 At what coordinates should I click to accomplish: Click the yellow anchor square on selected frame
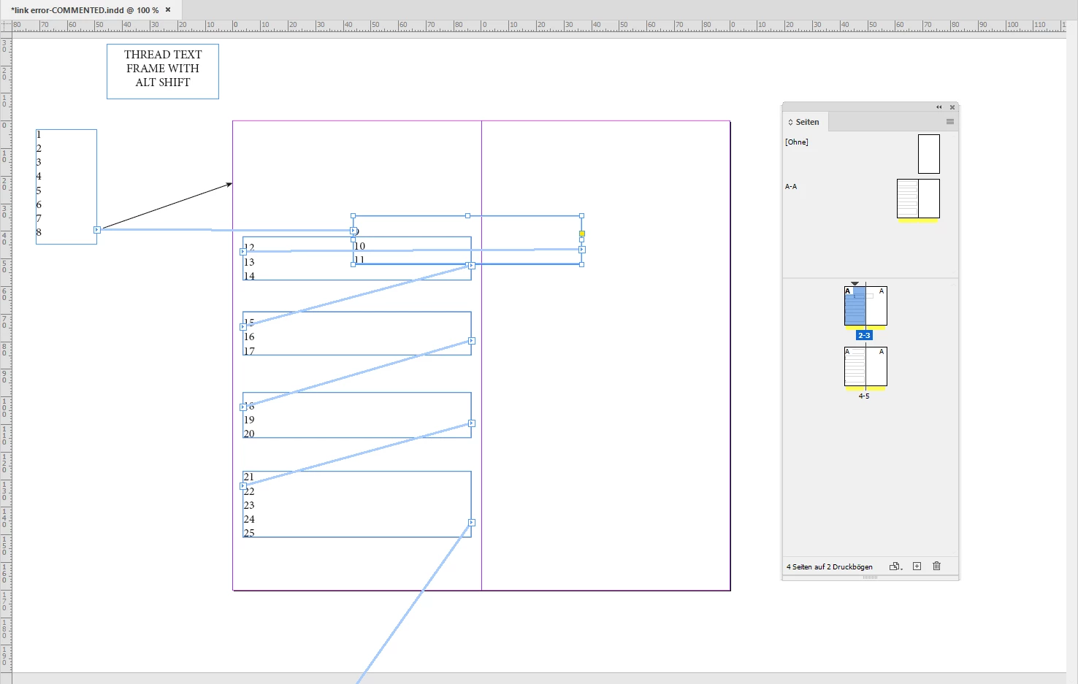[x=582, y=234]
